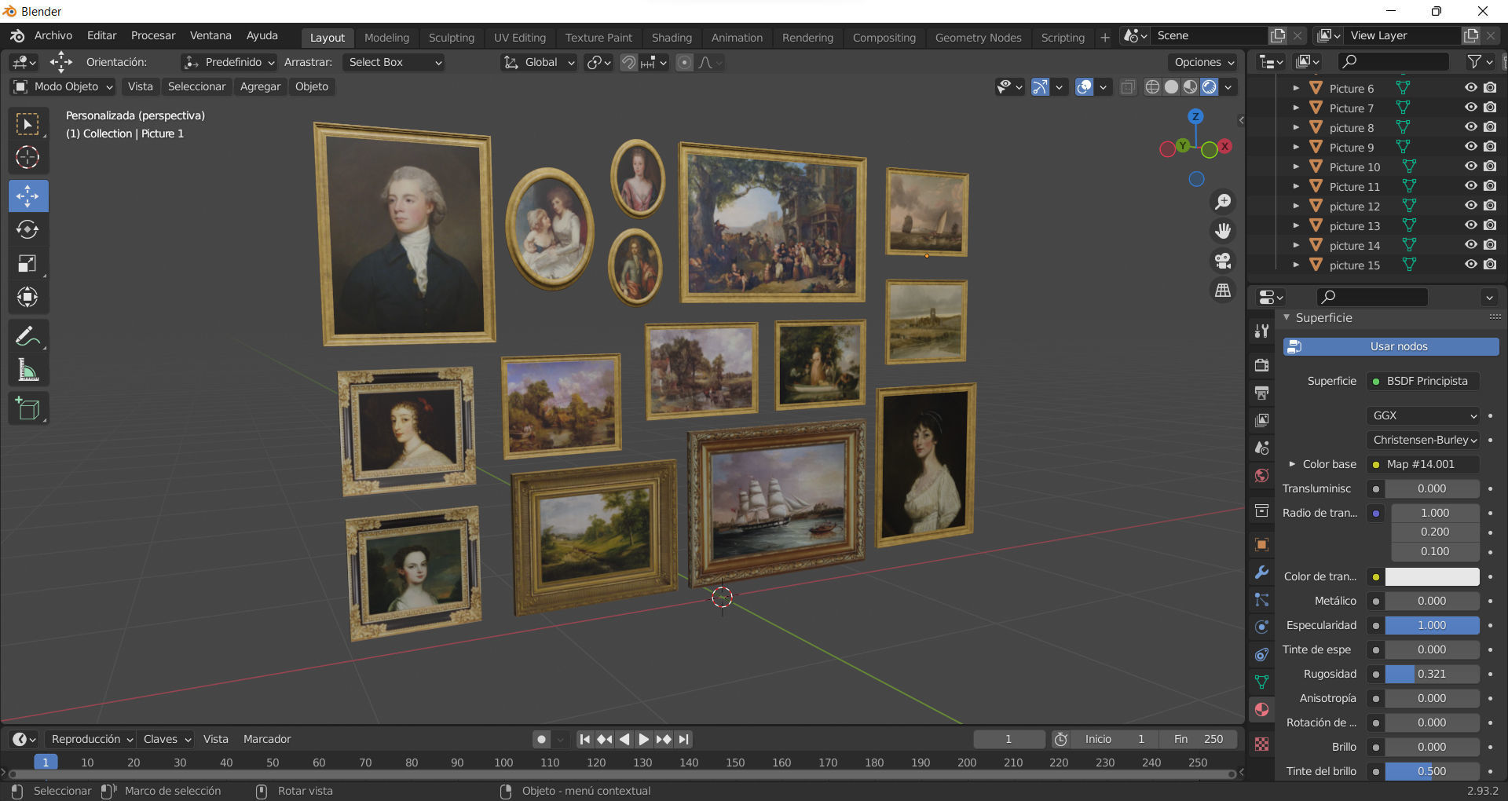1508x801 pixels.
Task: Click the zoom view magnifier icon
Action: [1223, 202]
